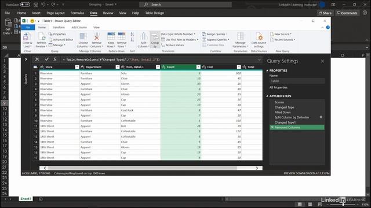Image resolution: width=371 pixels, height=208 pixels.
Task: Cancel formula with X in formula bar
Action: point(37,60)
